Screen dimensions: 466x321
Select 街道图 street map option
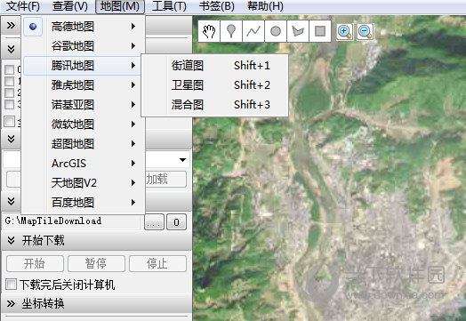coord(214,66)
